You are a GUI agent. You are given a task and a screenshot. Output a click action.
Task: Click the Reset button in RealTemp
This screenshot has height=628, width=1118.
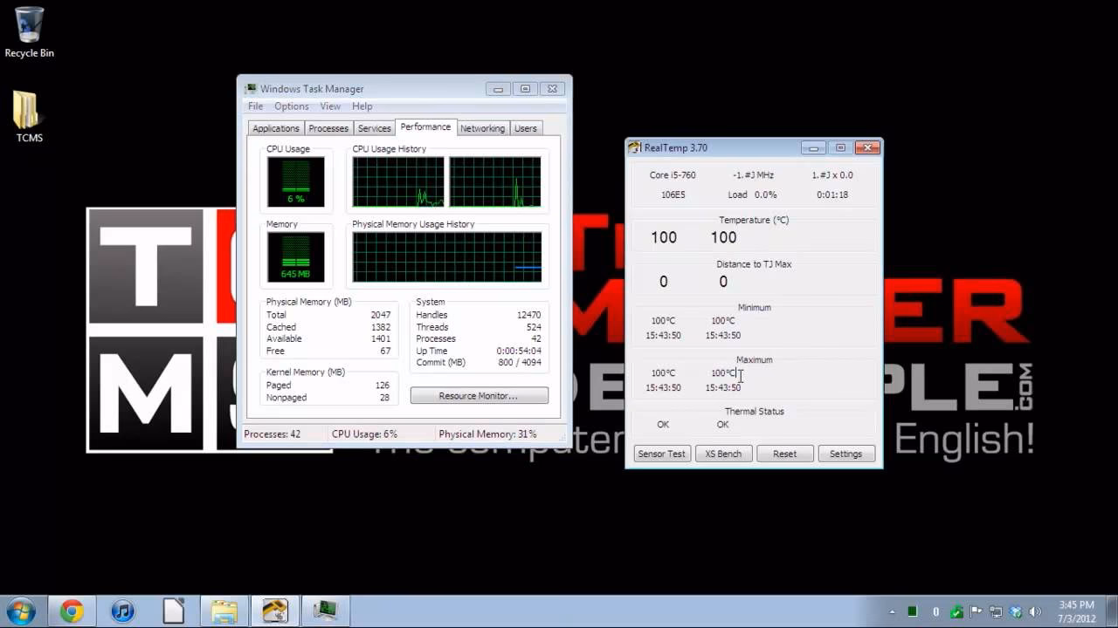pos(784,454)
